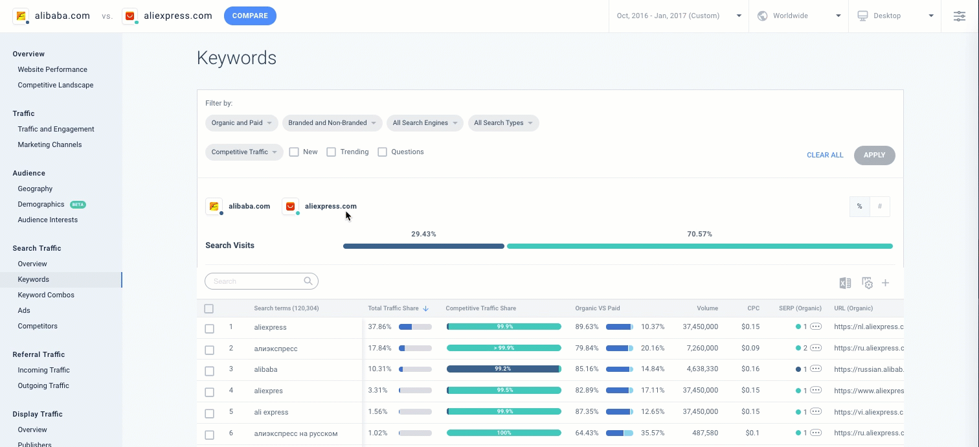
Task: Open Geography under Audience
Action: (x=35, y=189)
